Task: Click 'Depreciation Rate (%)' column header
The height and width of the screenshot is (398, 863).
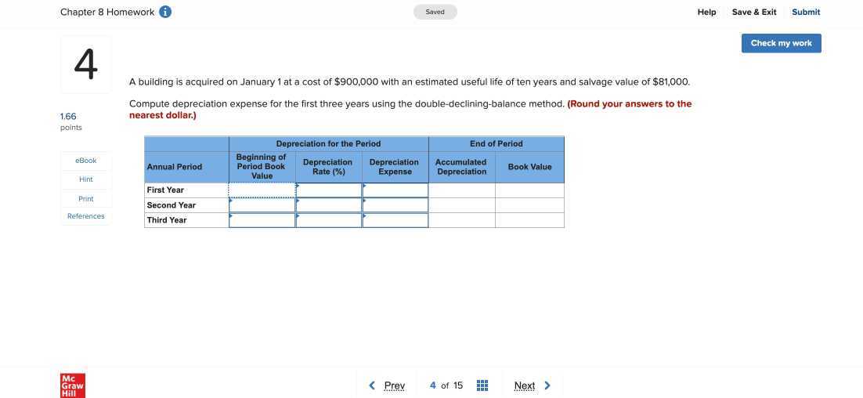Action: pos(328,167)
